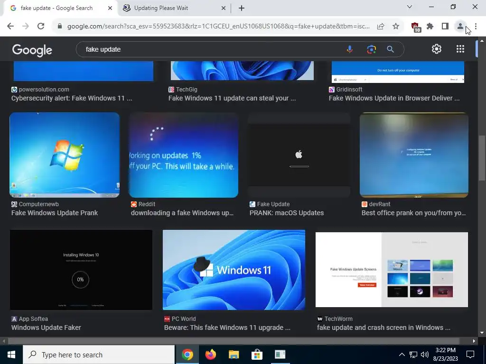The image size is (486, 364).
Task: Click the vertical page scrollbar thumb
Action: point(482,158)
